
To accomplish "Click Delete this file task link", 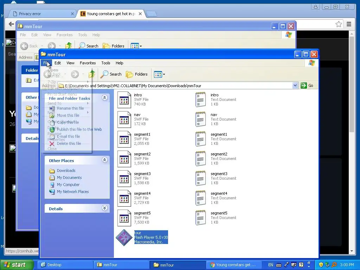I will click(x=69, y=143).
